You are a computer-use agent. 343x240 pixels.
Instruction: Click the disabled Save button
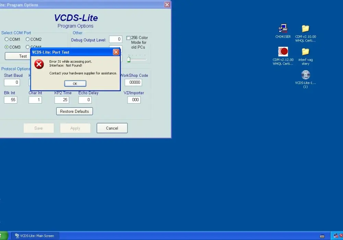click(38, 128)
